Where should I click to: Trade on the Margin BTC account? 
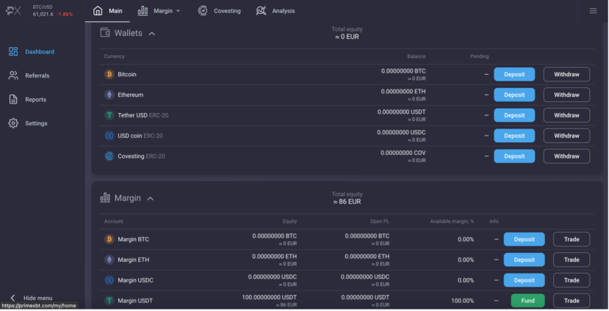(x=572, y=239)
